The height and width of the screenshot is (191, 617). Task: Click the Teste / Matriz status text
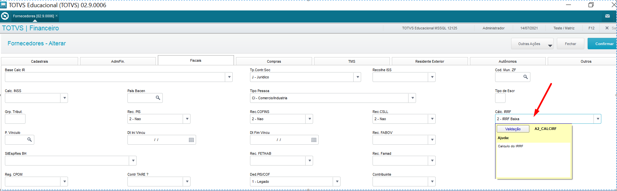click(x=564, y=28)
